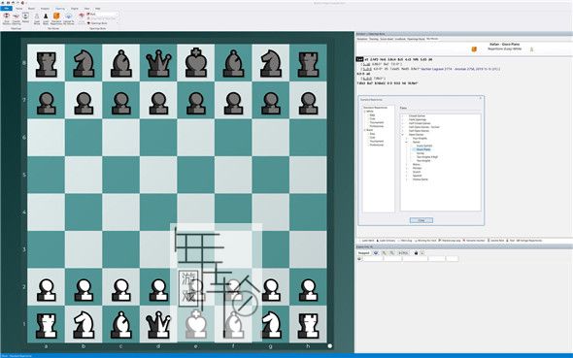Open the Notation tab in notation pane
The width and height of the screenshot is (573, 358).
click(x=362, y=39)
